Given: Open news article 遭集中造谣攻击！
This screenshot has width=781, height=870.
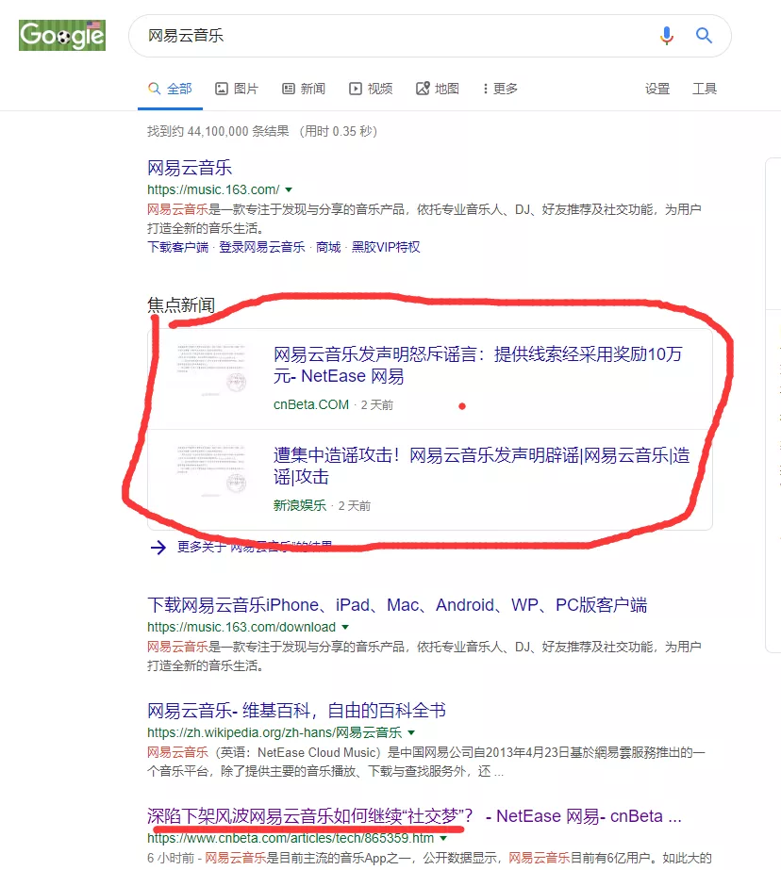Looking at the screenshot, I should coord(481,466).
